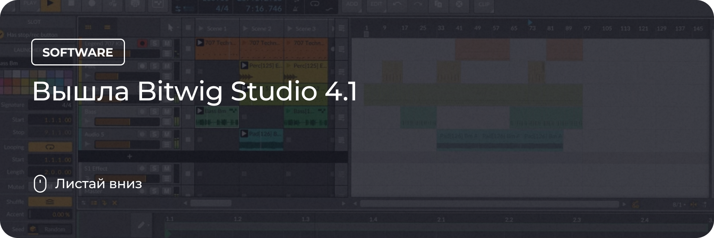Click the delete X icon in toolbar
This screenshot has height=238, width=714.
(459, 4)
